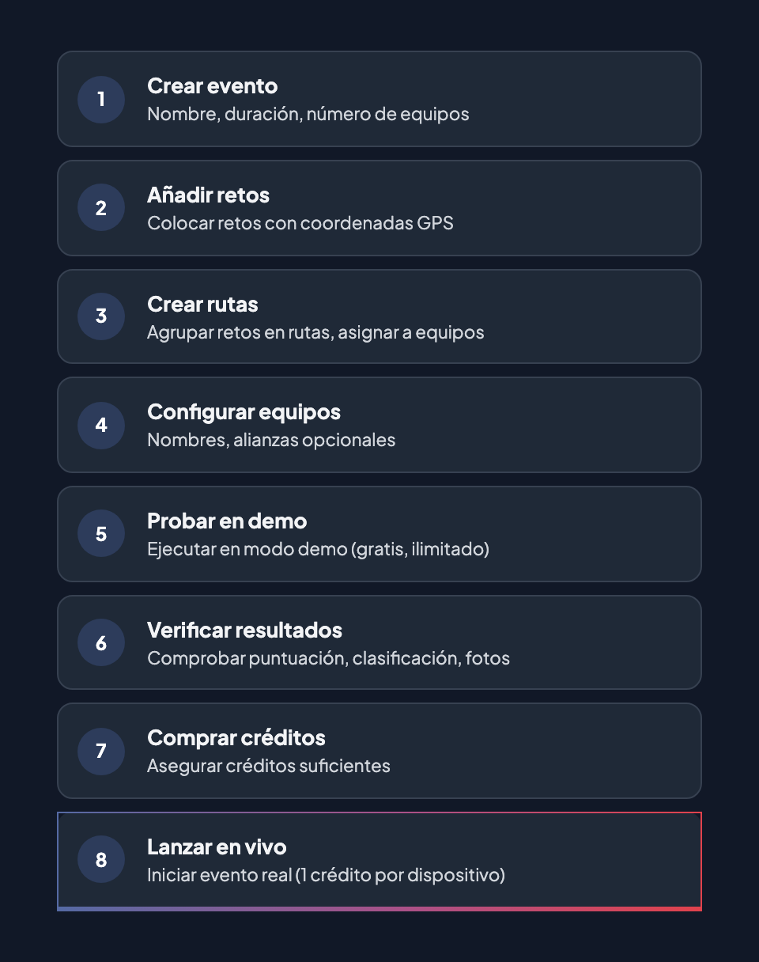
Task: Click the subtitle 'Iniciar evento real (1 crédito por dispositivo)'
Action: coord(326,875)
